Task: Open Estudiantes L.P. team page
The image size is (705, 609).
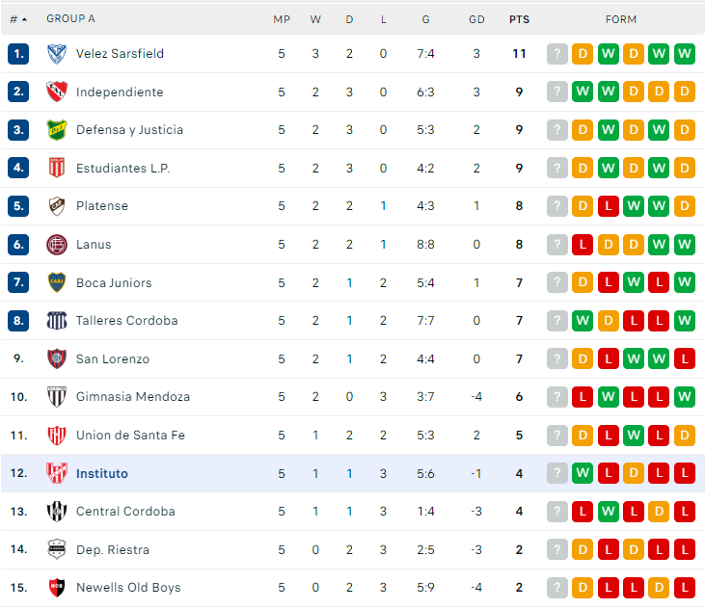Action: [x=122, y=169]
